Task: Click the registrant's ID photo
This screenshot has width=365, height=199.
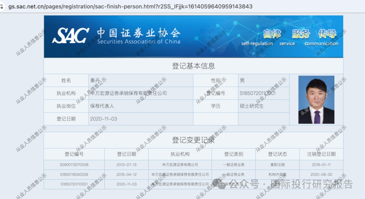Action: click(x=316, y=99)
